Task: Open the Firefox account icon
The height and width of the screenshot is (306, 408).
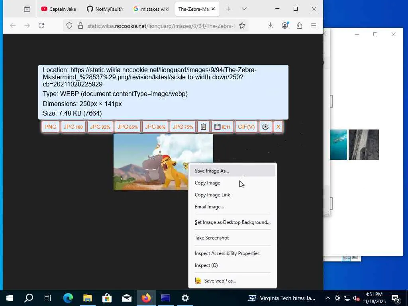Action: tap(285, 25)
